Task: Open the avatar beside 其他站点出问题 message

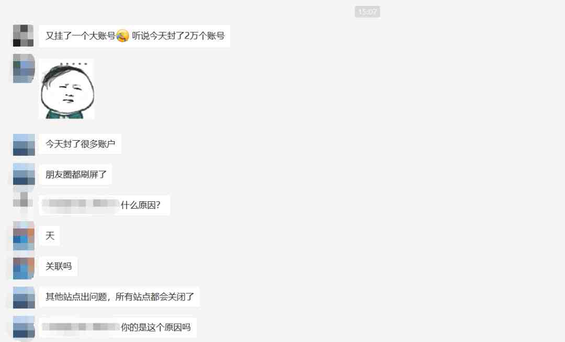Action: (x=24, y=298)
